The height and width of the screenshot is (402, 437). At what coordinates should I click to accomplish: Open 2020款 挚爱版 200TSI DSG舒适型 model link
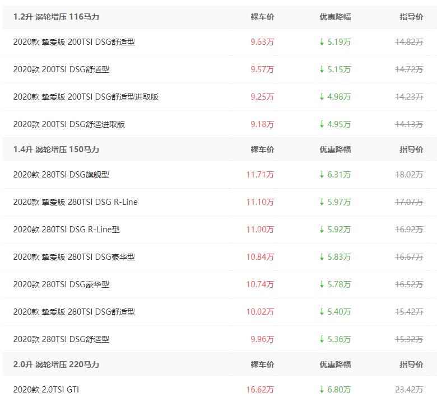point(74,42)
